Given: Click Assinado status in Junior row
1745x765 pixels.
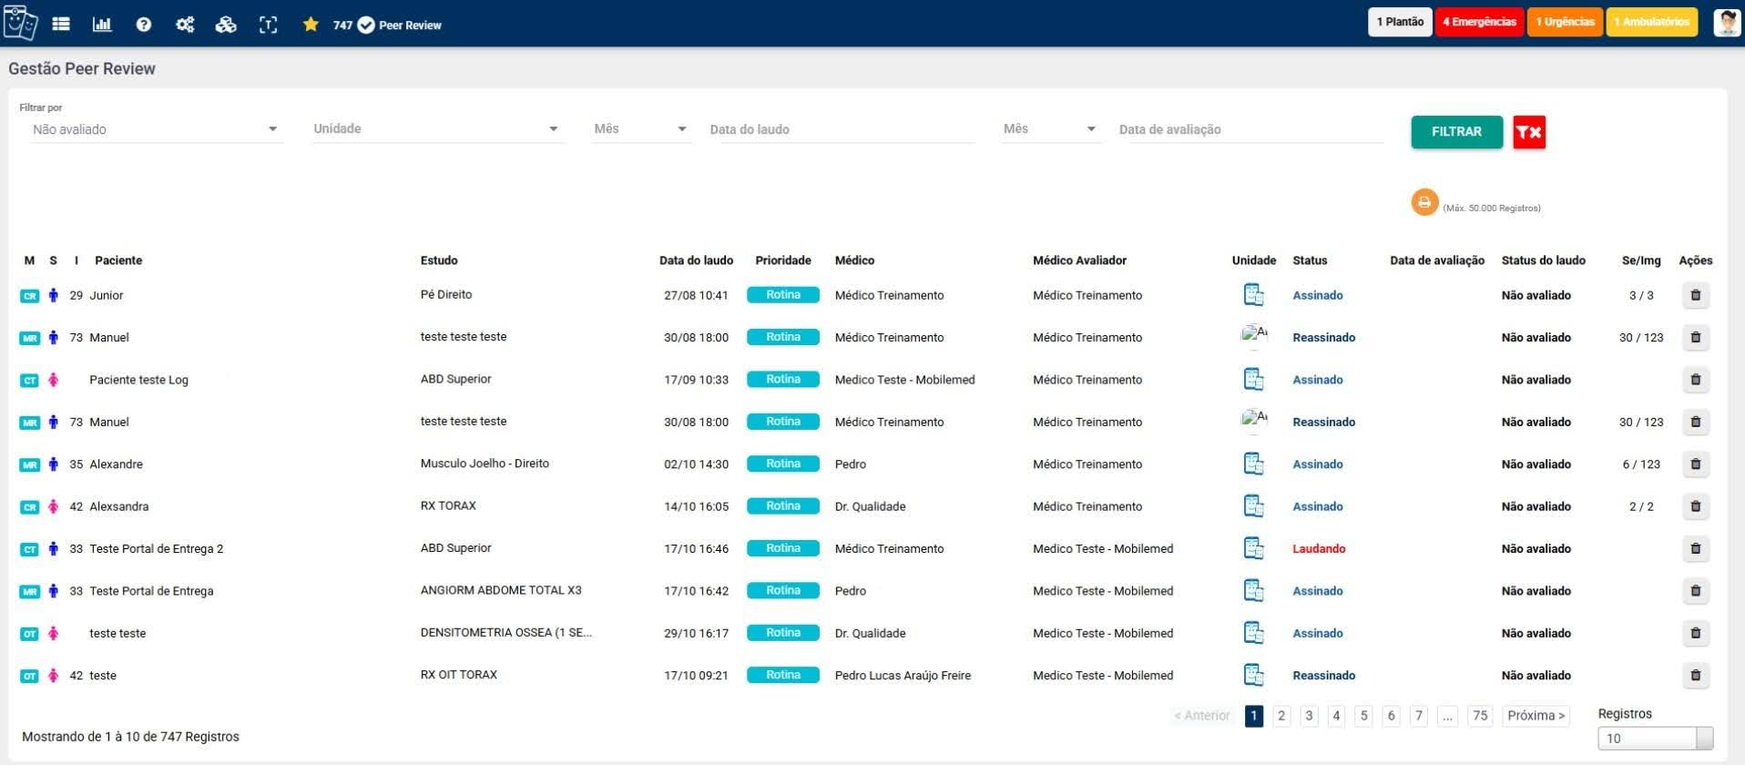Looking at the screenshot, I should click(1317, 296).
